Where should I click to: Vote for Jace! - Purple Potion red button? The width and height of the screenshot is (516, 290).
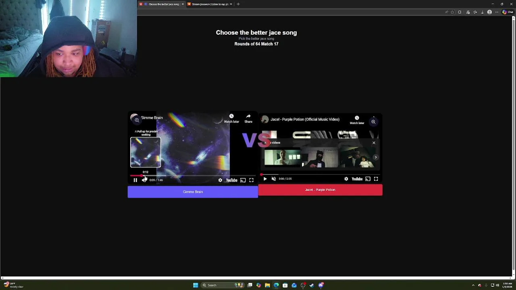320,190
